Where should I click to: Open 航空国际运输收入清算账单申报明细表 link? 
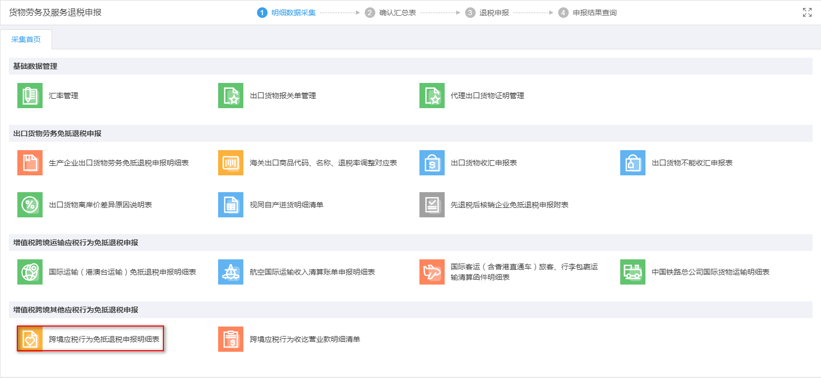[x=312, y=272]
